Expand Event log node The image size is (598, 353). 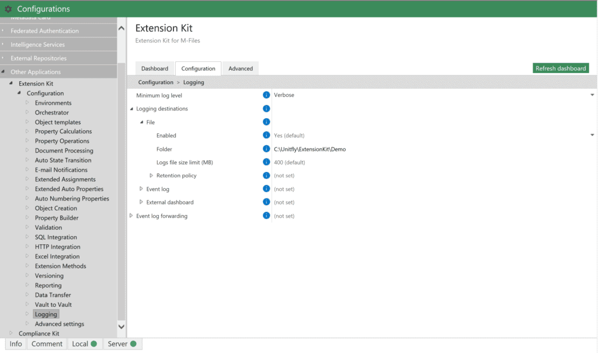tap(141, 189)
